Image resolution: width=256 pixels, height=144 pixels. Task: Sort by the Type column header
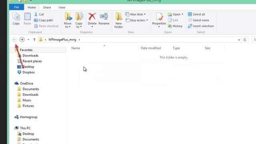pos(176,48)
